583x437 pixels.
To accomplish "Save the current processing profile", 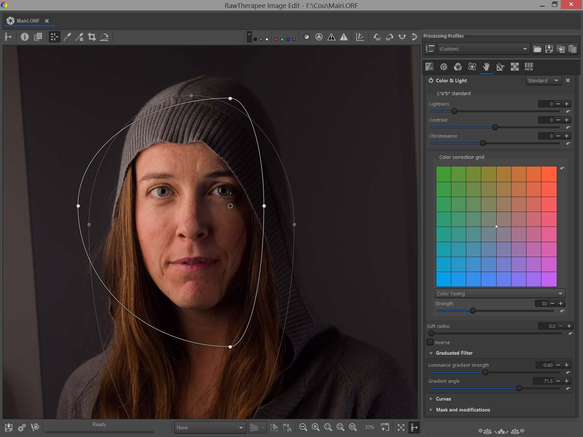I will [x=549, y=49].
